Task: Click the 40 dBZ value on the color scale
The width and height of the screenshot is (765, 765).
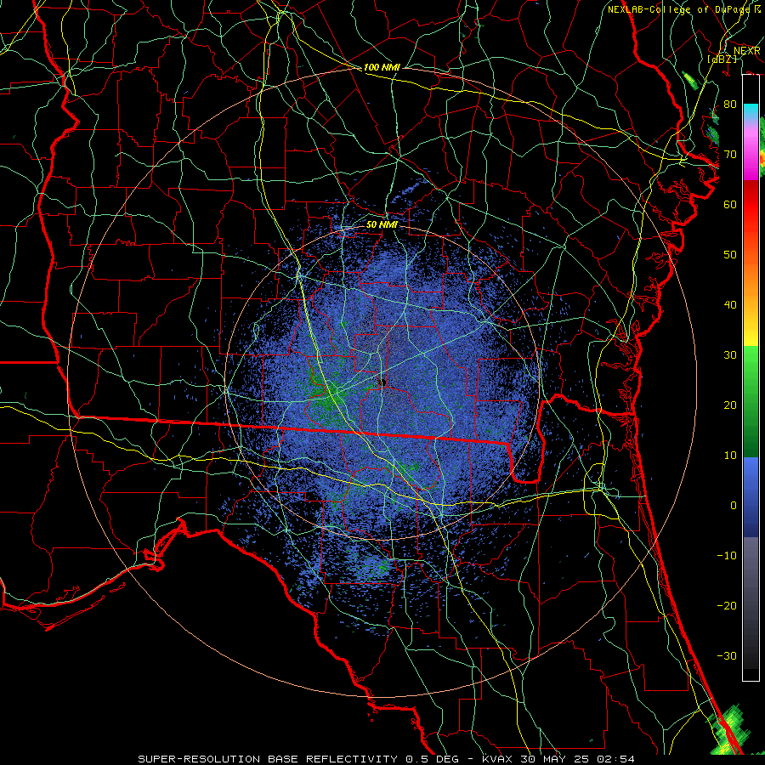Action: click(730, 305)
